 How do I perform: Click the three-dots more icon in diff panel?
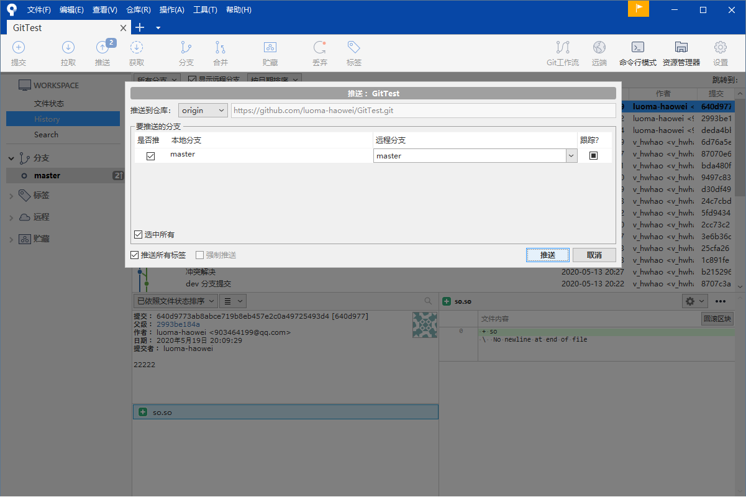click(x=721, y=301)
